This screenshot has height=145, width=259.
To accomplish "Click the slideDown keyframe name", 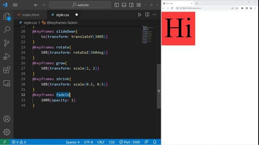I will (x=66, y=31).
